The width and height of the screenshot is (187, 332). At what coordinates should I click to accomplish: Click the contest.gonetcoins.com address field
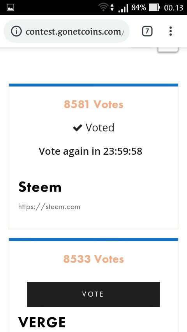(x=67, y=31)
